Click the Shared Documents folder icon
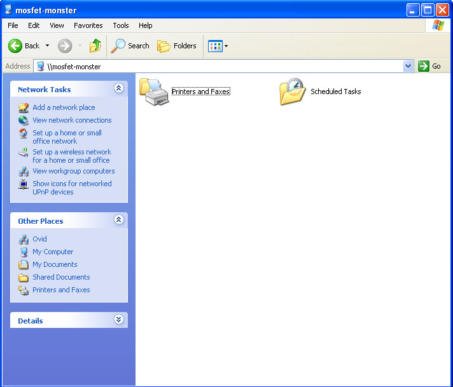The height and width of the screenshot is (387, 453). tap(24, 278)
